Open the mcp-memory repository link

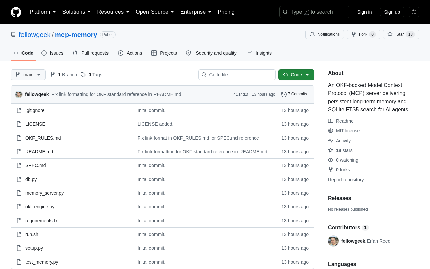point(76,35)
